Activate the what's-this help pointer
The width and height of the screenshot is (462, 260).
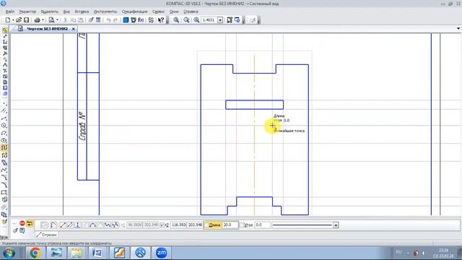[160, 20]
